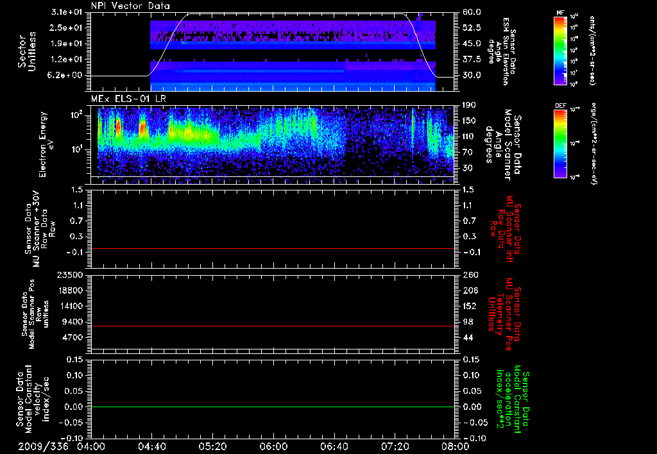Image resolution: width=657 pixels, height=454 pixels.
Task: Click the red hot spot in ELS spectrogram
Action: (x=143, y=127)
